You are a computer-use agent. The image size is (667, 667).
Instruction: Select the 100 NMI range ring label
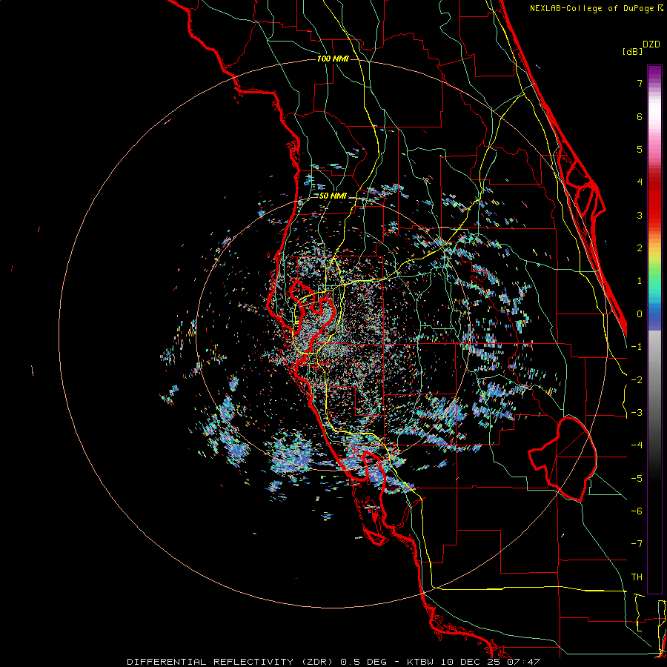click(x=333, y=59)
